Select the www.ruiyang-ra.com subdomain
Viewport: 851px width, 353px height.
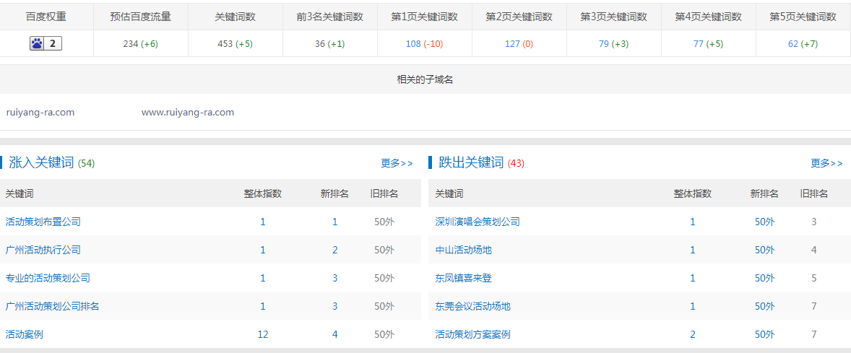188,113
